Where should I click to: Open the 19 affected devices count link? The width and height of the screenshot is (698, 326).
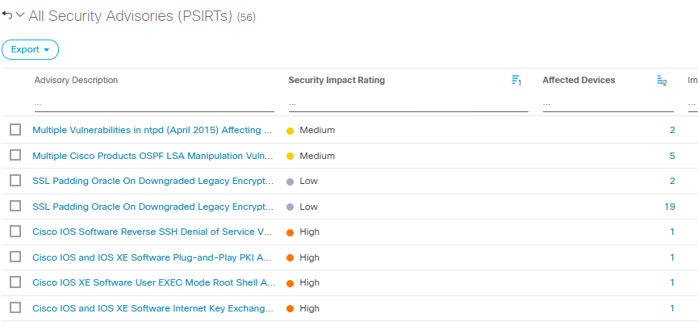(669, 207)
